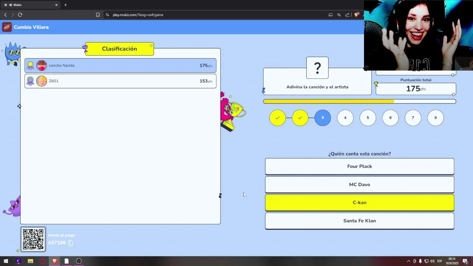Screen dimensions: 473x266
Task: Select completed round 2 checkmark circle
Action: tap(300, 118)
